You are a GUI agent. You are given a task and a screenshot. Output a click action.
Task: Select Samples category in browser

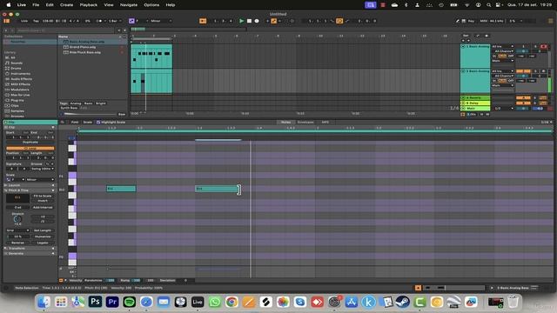point(17,111)
